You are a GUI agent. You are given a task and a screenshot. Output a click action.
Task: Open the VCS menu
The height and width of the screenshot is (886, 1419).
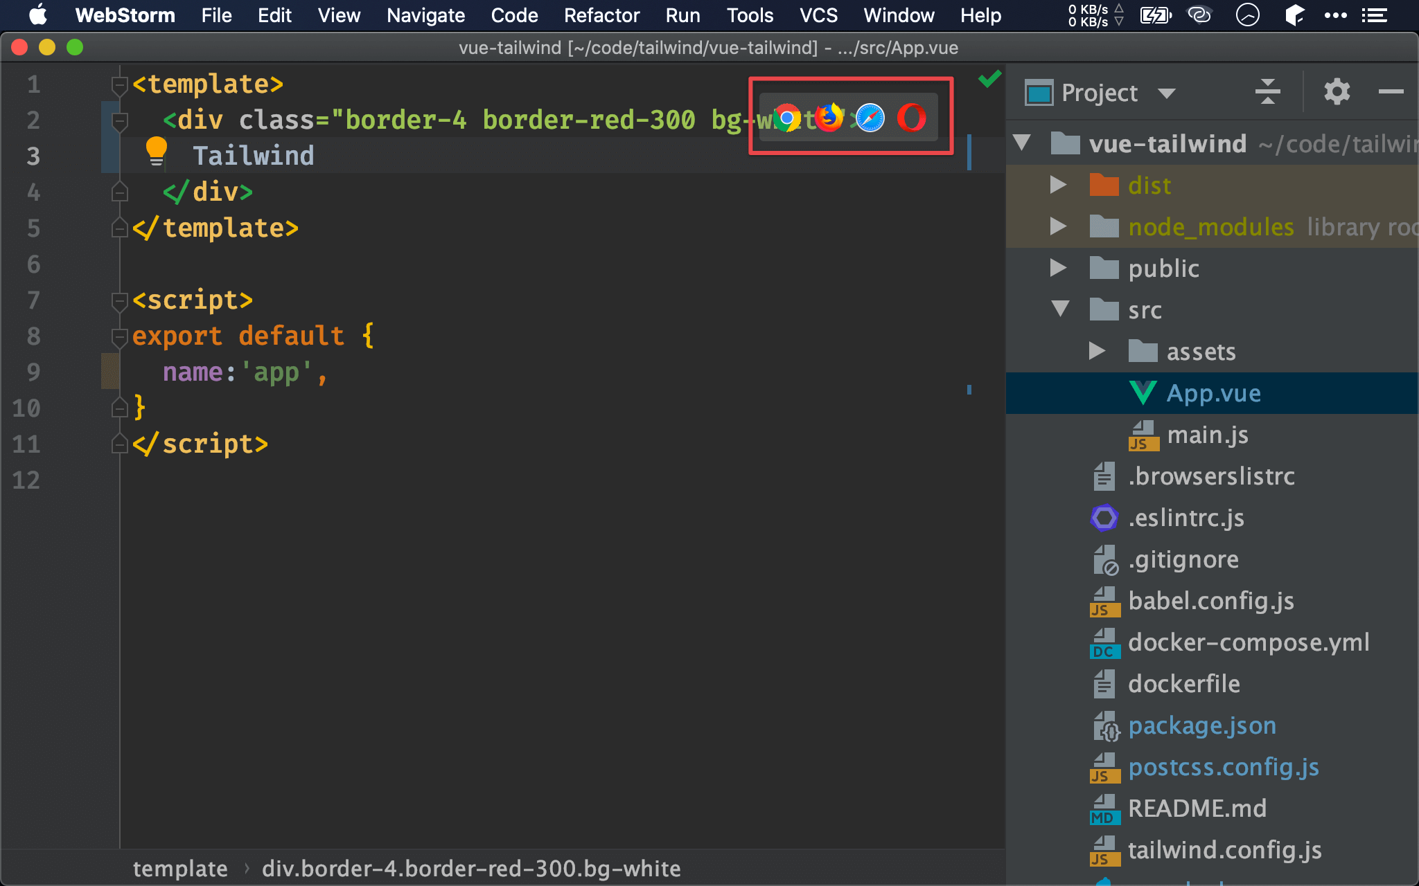click(x=818, y=15)
